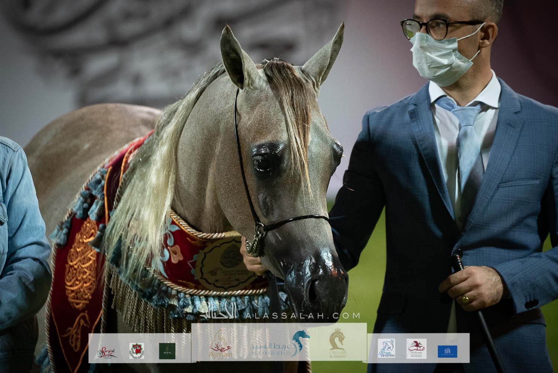Click the gold ring on man's finger
The height and width of the screenshot is (373, 558).
click(x=465, y=299)
